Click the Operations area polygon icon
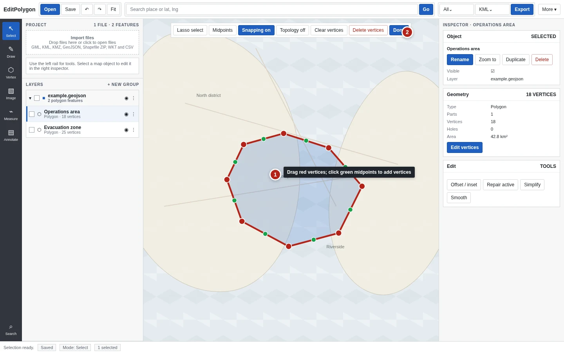The image size is (564, 353). point(39,114)
